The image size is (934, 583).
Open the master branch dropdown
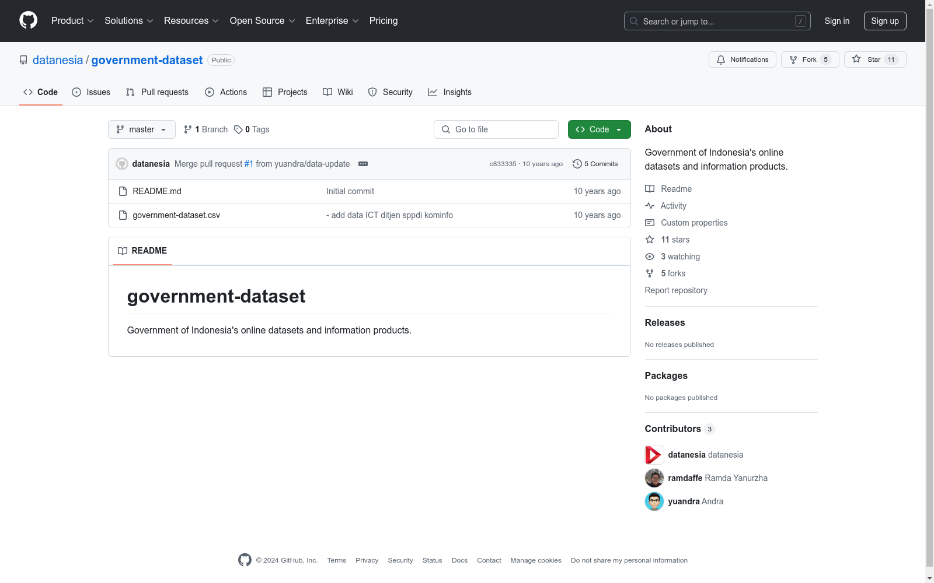click(142, 129)
